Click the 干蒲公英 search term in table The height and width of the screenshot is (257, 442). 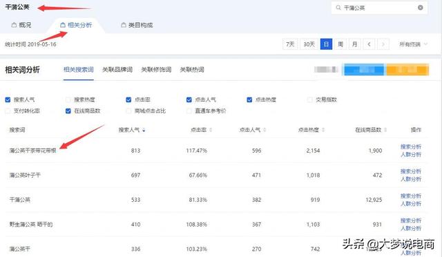(20, 200)
